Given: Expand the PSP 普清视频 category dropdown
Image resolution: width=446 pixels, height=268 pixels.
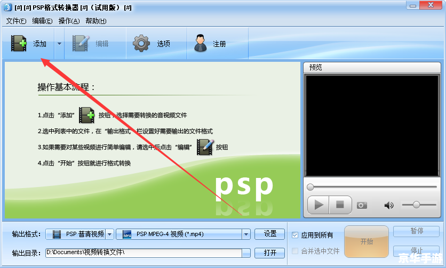Looking at the screenshot, I should (110, 234).
